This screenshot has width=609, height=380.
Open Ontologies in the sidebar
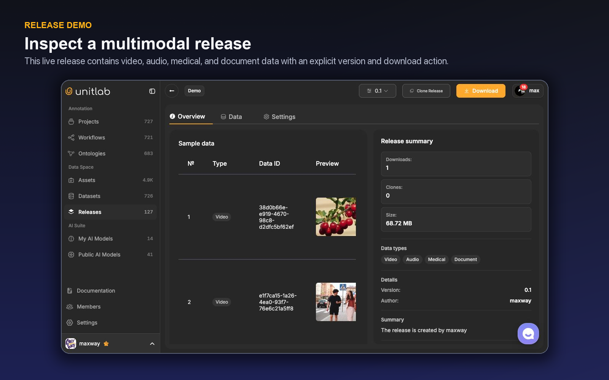click(111, 154)
